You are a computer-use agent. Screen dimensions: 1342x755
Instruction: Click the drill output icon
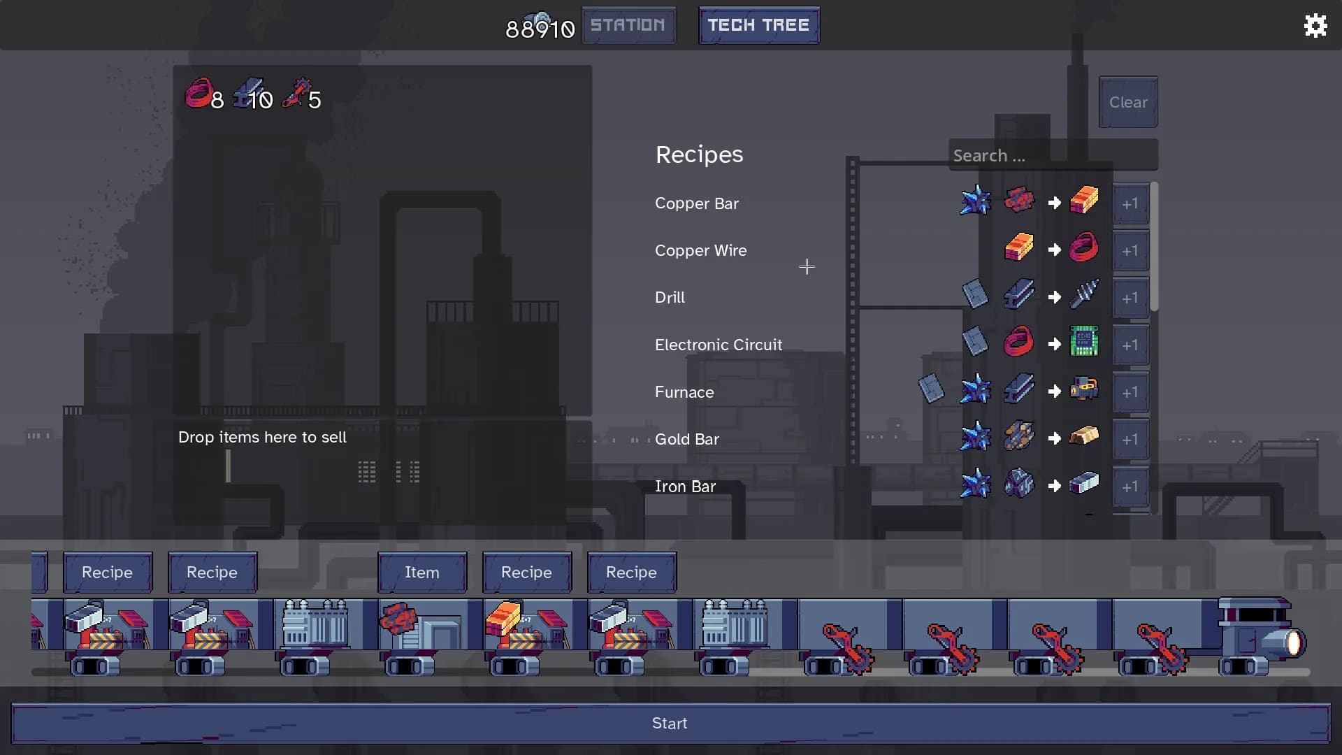coord(1084,294)
